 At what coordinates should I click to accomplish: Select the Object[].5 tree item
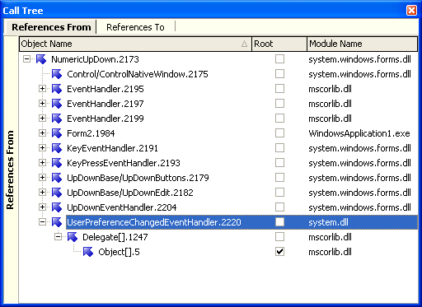tap(119, 252)
